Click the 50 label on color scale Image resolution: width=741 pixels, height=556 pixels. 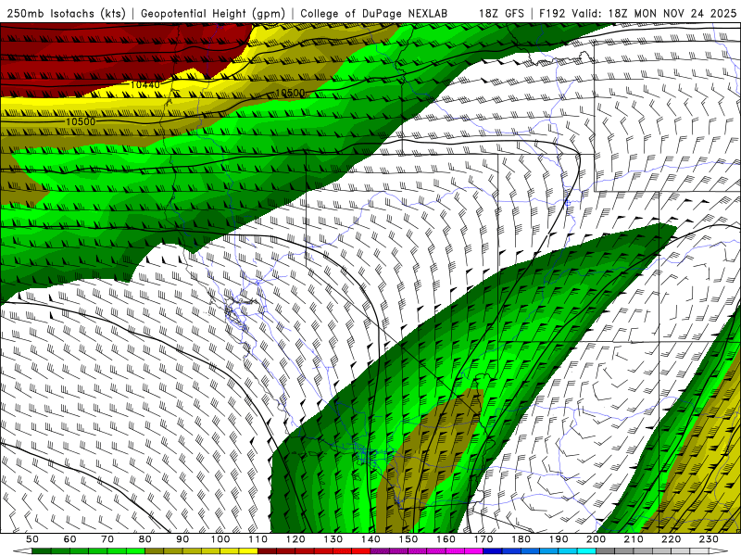click(x=32, y=539)
